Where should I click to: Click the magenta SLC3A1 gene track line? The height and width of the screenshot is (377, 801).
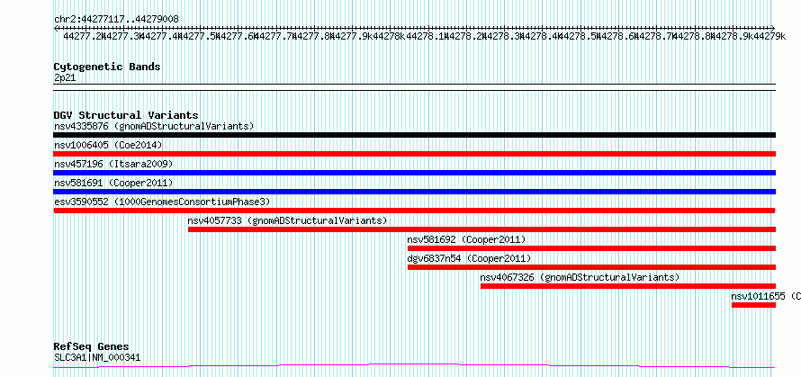click(414, 365)
